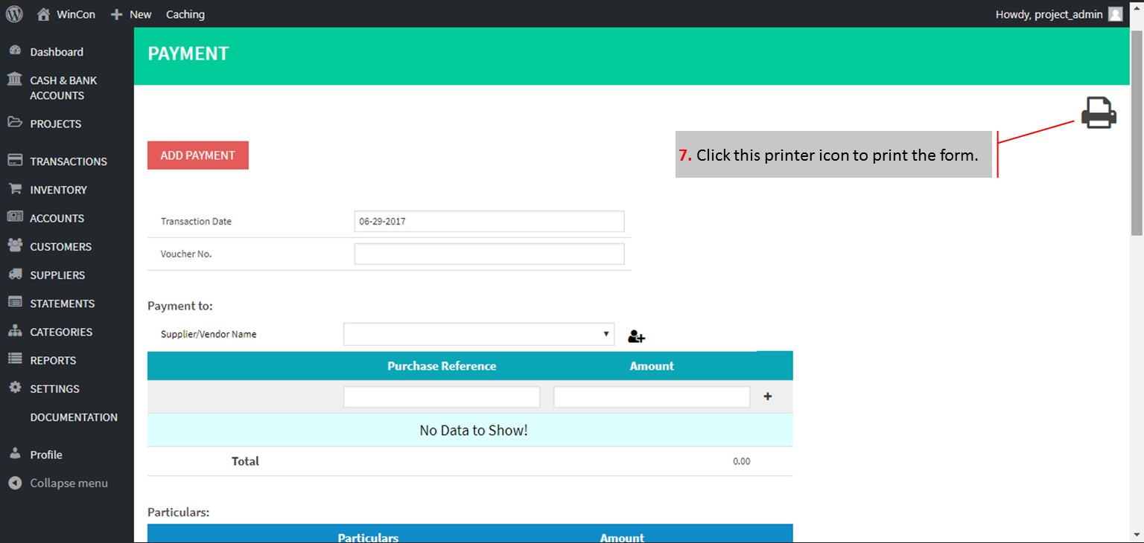This screenshot has width=1144, height=543.
Task: Open the WordPress logo menu
Action: click(14, 14)
